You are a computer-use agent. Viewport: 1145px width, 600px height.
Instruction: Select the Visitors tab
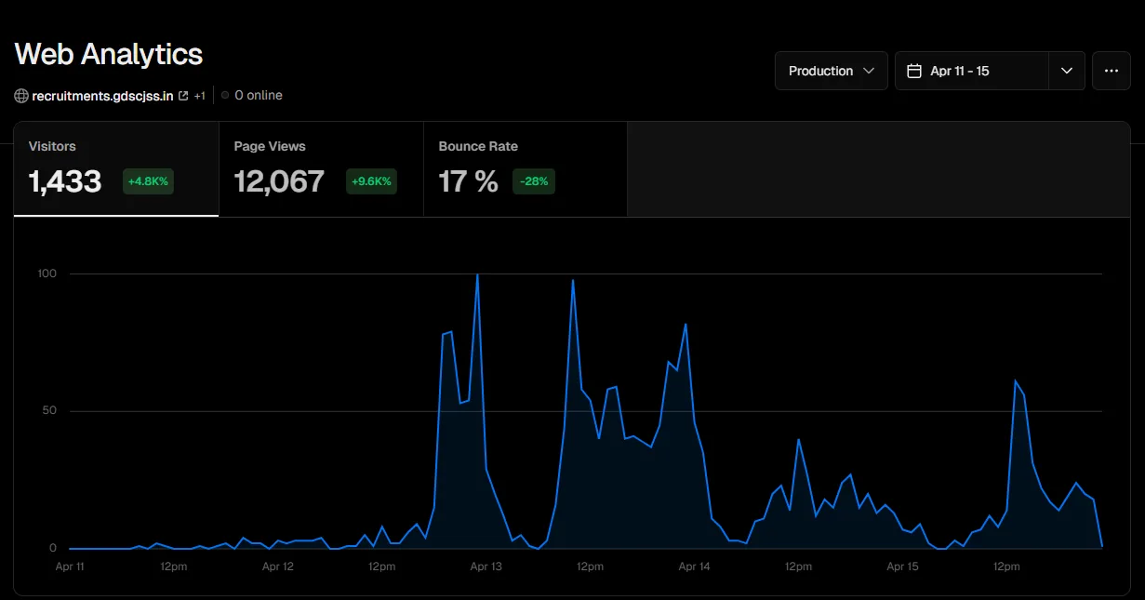[x=116, y=169]
